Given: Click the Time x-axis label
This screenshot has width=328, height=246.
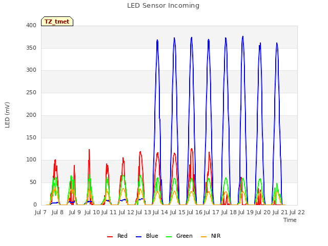Looking at the screenshot, I should [290, 220].
